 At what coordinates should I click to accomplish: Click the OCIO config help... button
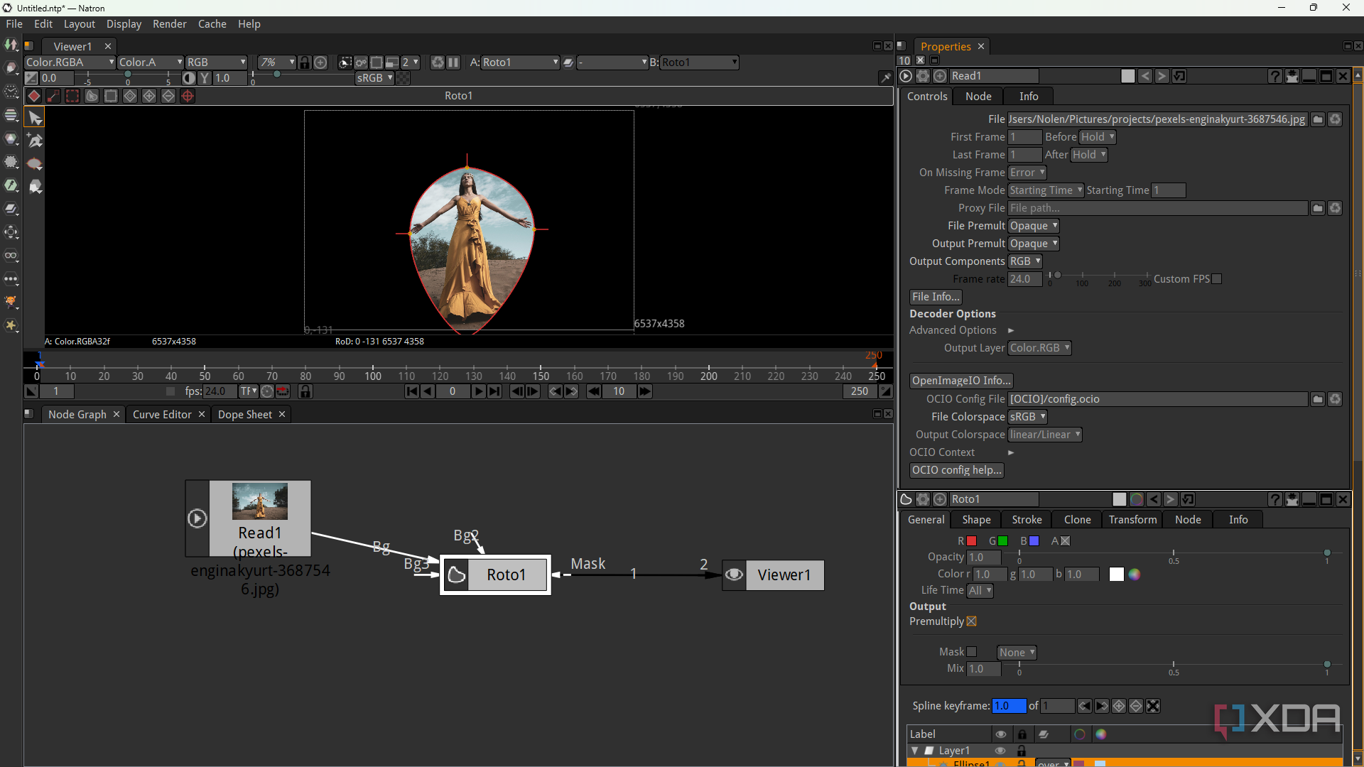pyautogui.click(x=956, y=470)
